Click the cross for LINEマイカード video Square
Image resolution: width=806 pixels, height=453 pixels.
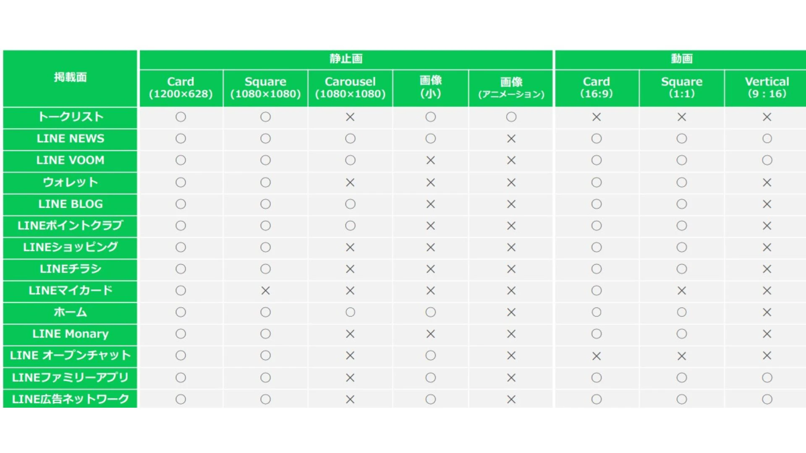[x=682, y=291]
